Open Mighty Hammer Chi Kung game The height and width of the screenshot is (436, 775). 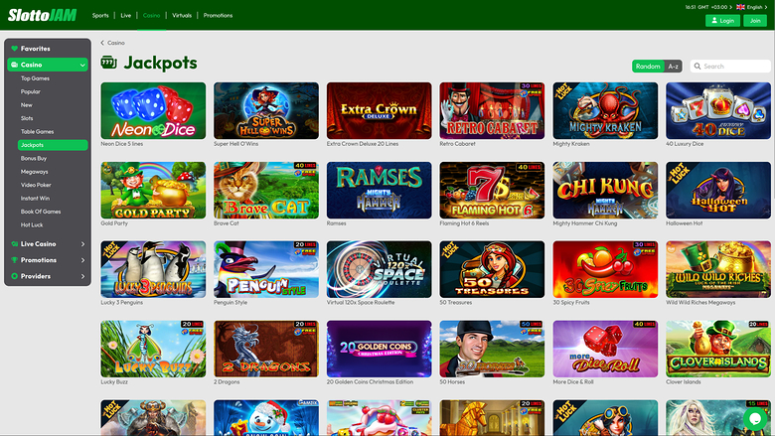click(605, 190)
